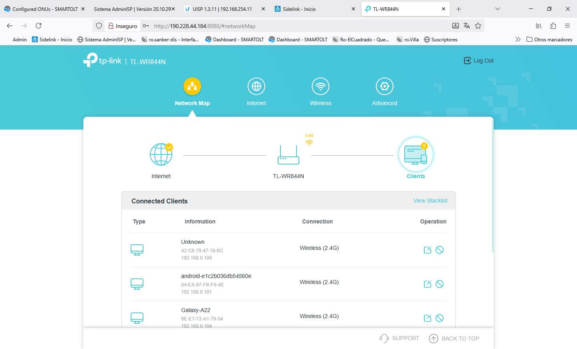Open the Advanced settings icon
The width and height of the screenshot is (577, 349).
pos(384,87)
